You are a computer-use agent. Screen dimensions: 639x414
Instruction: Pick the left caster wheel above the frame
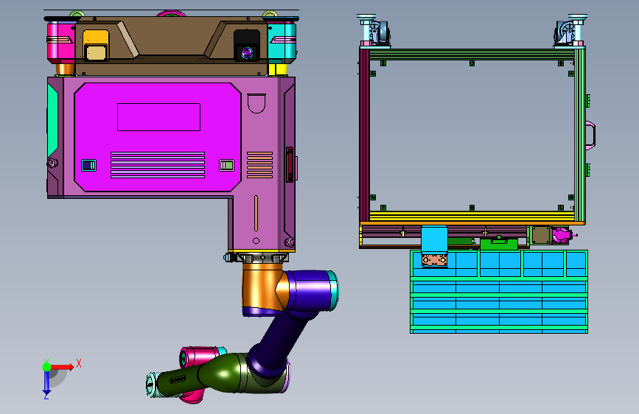(380, 31)
